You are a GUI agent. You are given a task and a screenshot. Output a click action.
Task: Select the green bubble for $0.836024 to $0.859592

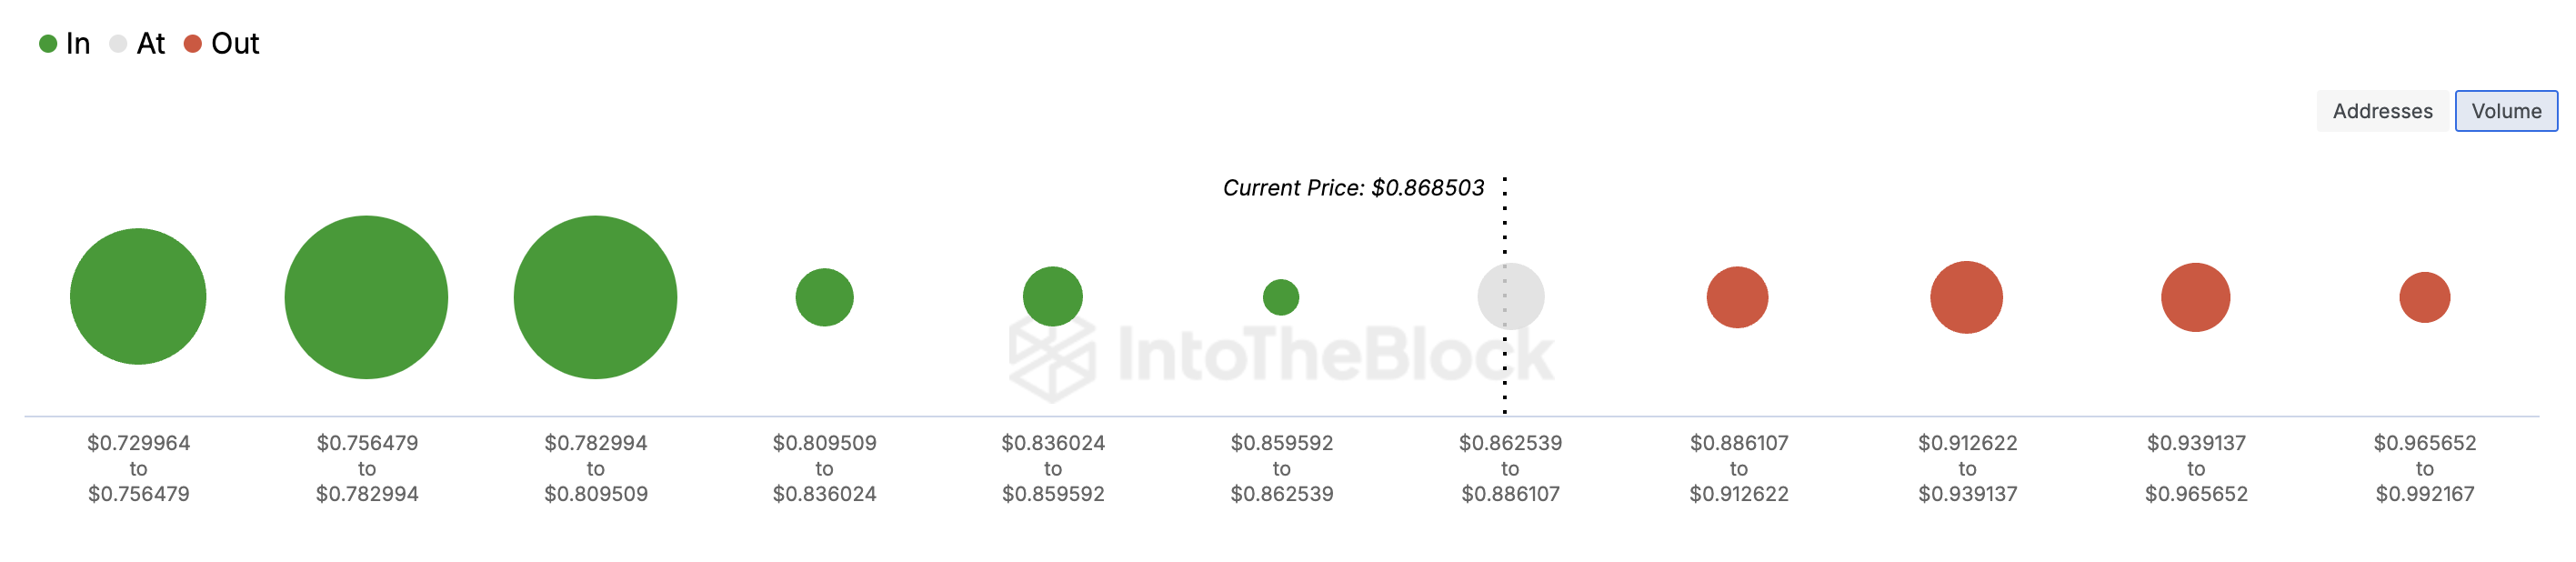pyautogui.click(x=1053, y=297)
